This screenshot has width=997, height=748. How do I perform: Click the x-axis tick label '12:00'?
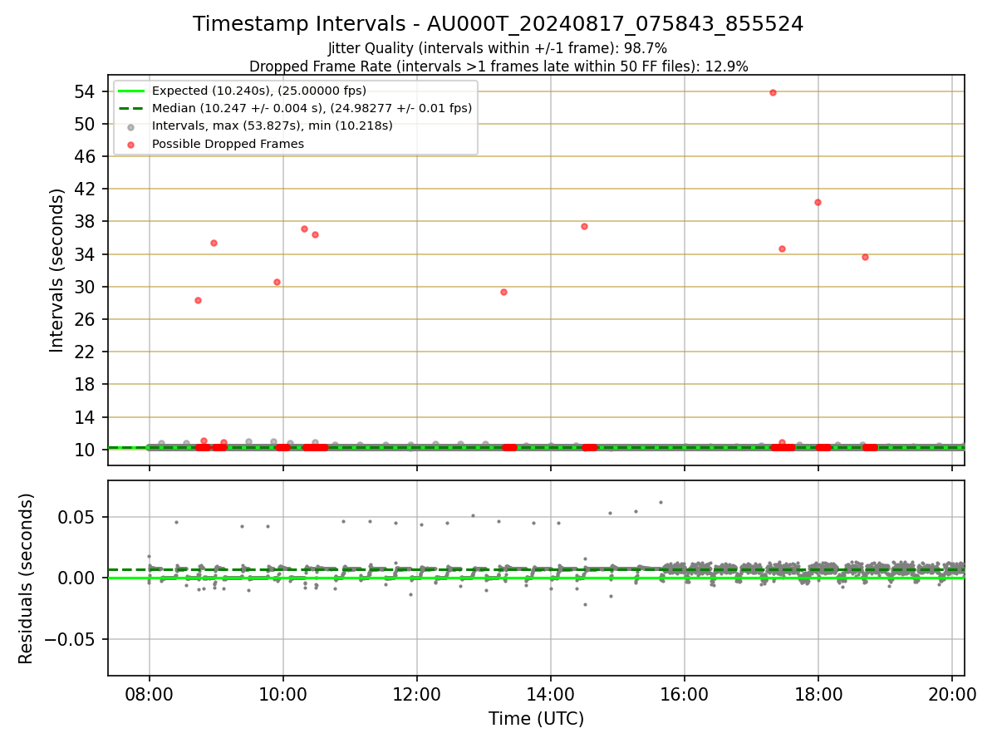pyautogui.click(x=417, y=696)
